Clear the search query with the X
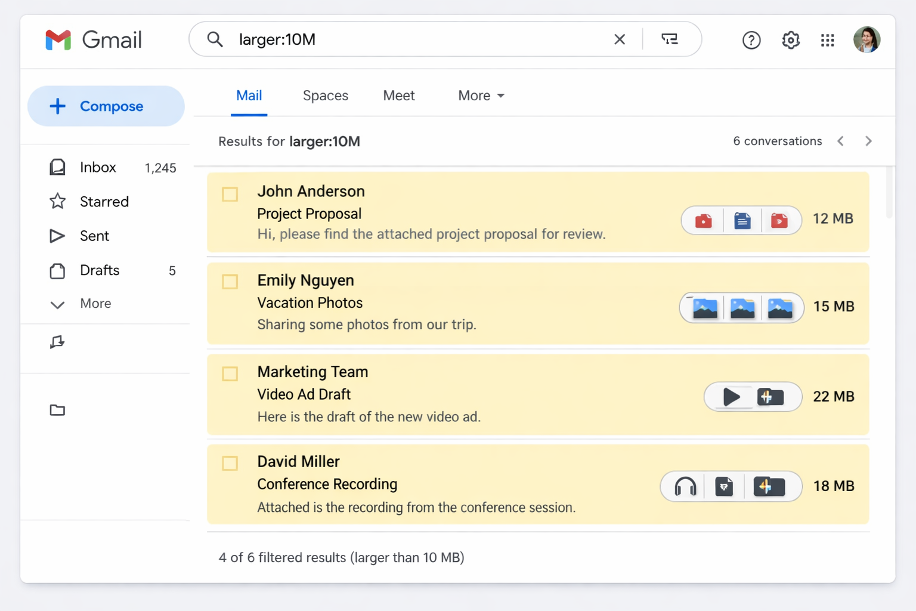 pyautogui.click(x=620, y=39)
